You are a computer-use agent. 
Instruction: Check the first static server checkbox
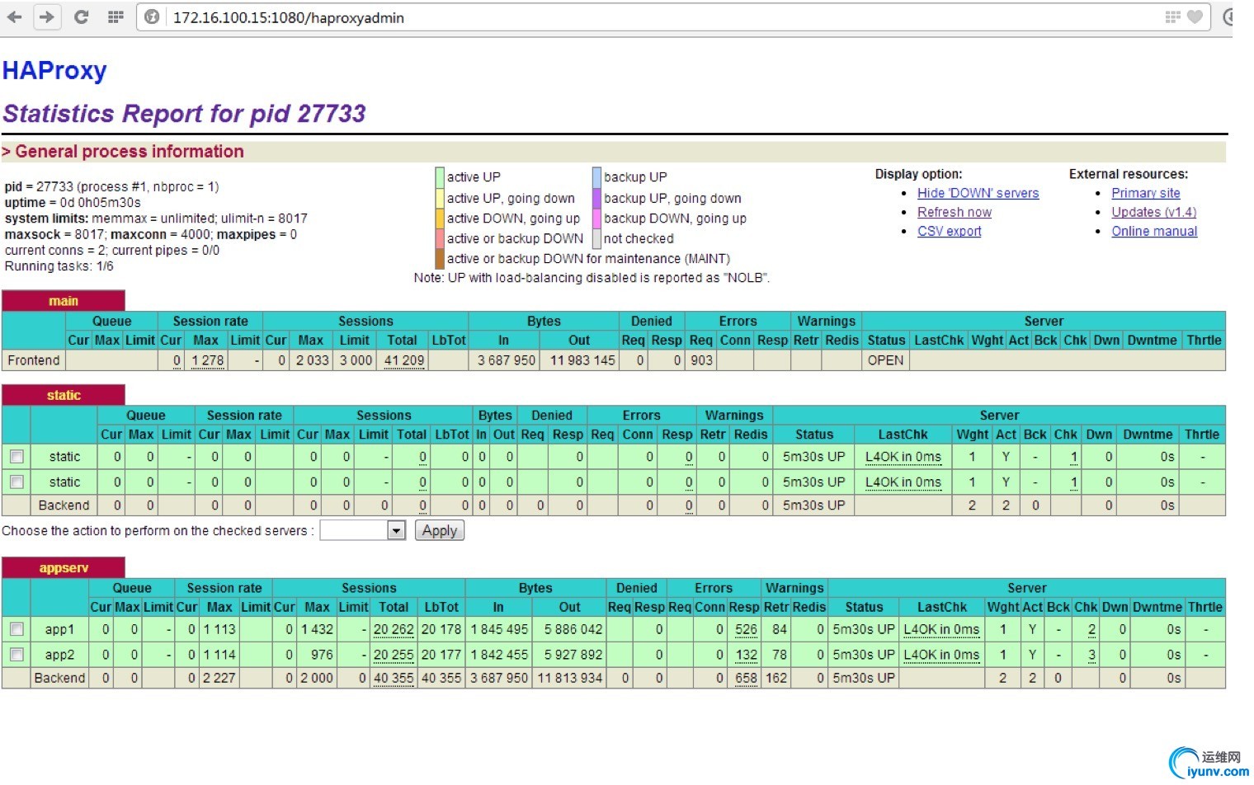tap(16, 456)
